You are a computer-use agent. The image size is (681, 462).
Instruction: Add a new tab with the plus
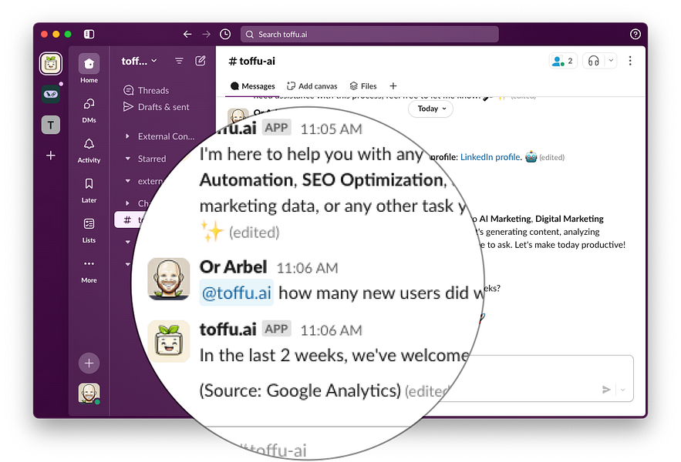point(393,86)
